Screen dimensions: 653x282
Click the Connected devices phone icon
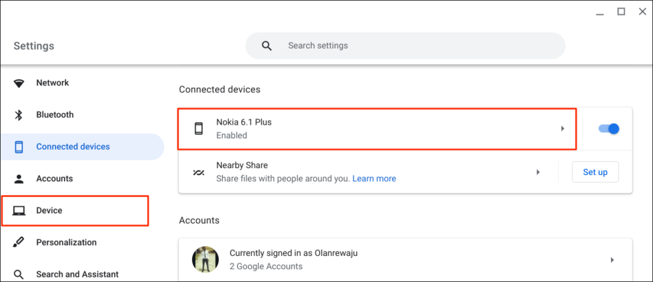pyautogui.click(x=19, y=147)
